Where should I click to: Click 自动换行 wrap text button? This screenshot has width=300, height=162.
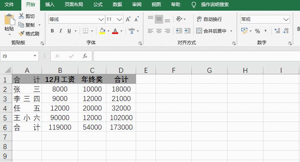[x=209, y=19]
